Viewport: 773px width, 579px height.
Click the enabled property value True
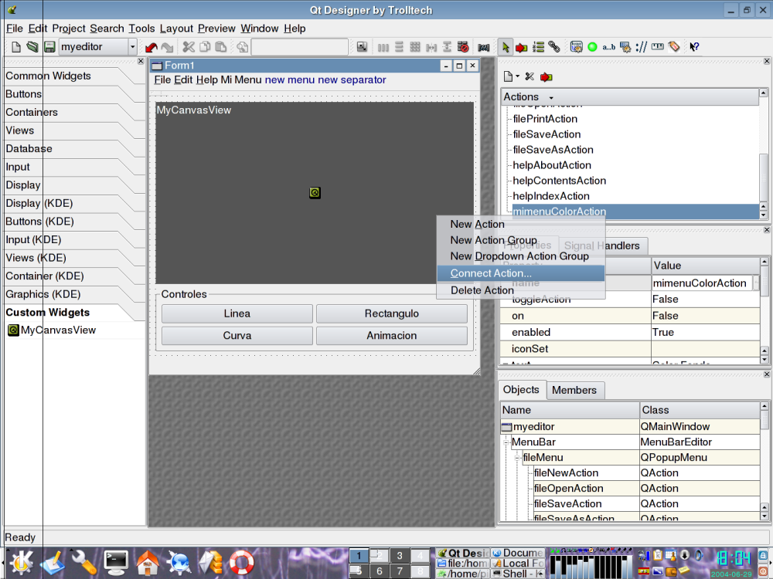[706, 332]
